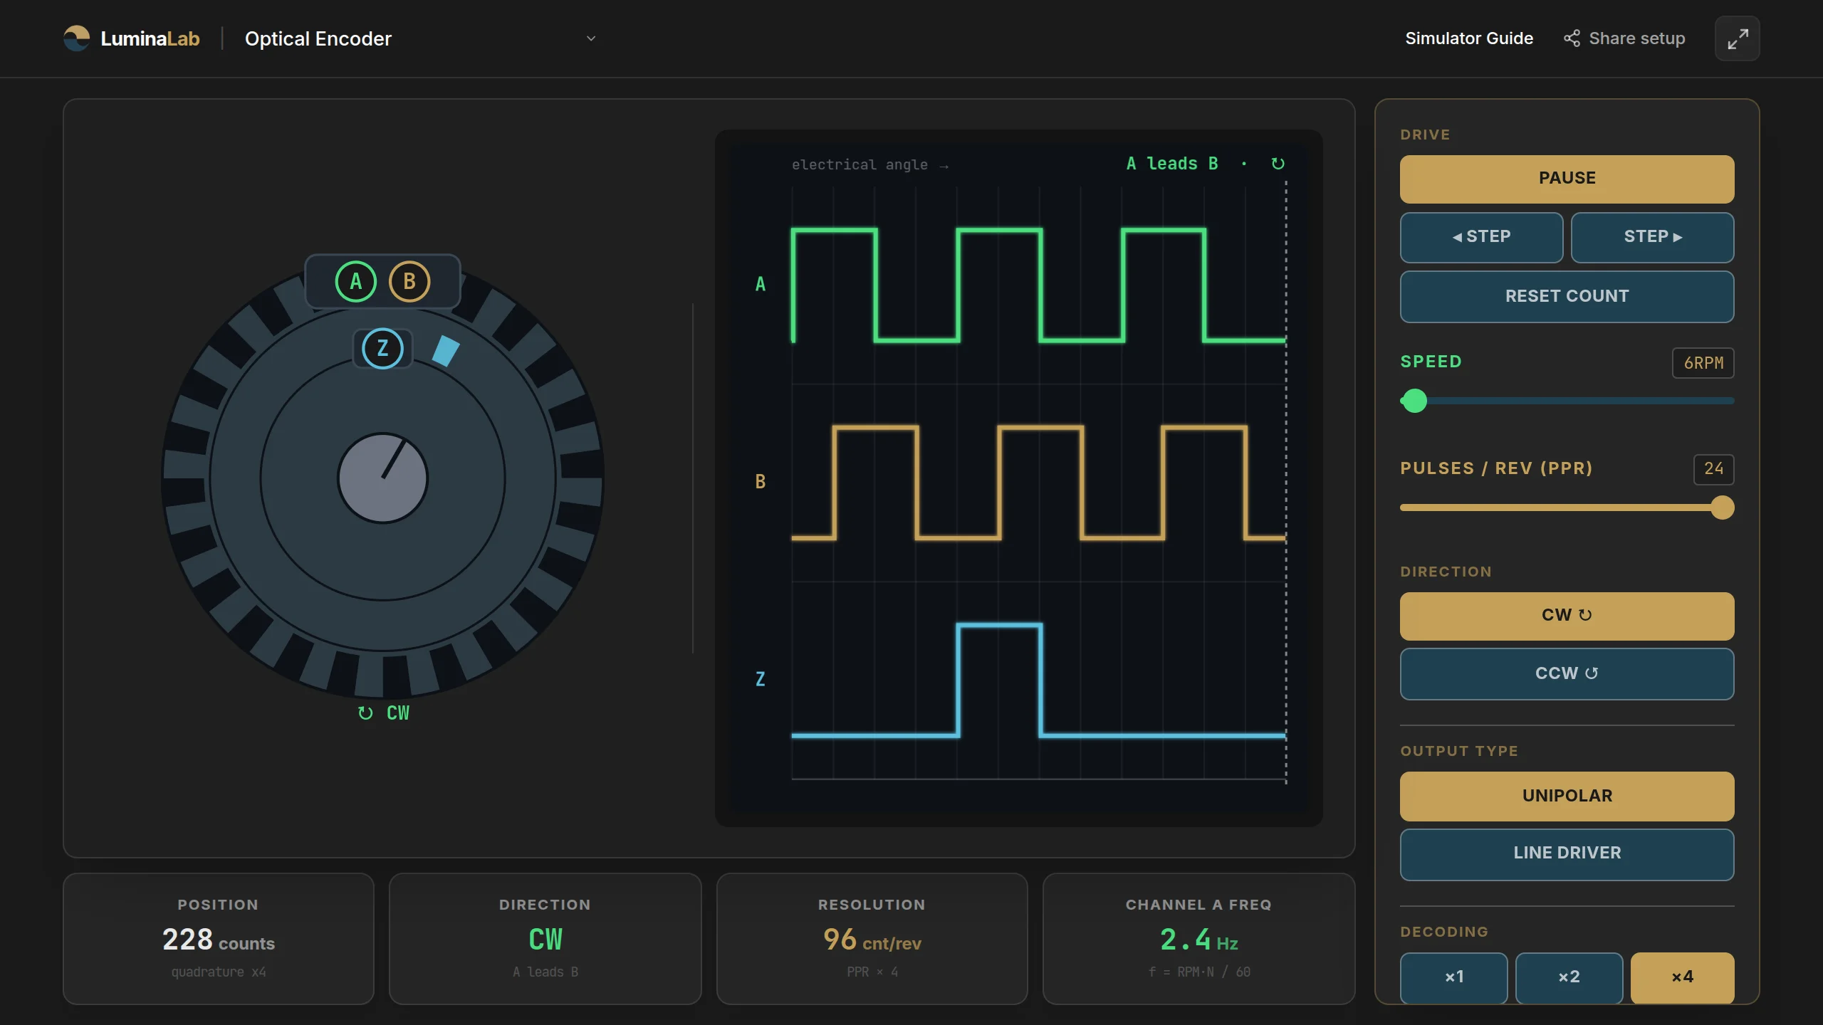
Task: Click the PPR slider handle
Action: (x=1722, y=508)
